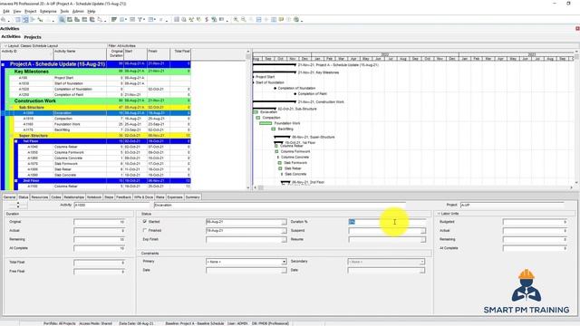Screen dimensions: 580x326
Task: Collapse the Labor Units section
Action: (x=439, y=214)
